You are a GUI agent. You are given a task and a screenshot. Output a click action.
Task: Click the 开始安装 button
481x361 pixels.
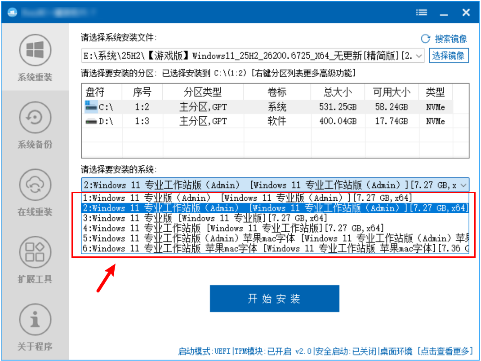(x=274, y=299)
